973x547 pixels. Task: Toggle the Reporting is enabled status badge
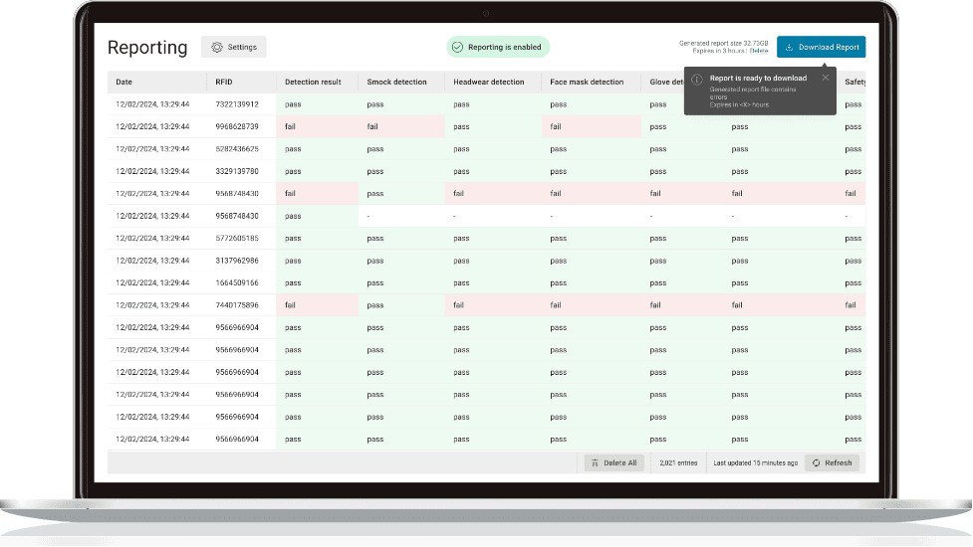click(498, 47)
